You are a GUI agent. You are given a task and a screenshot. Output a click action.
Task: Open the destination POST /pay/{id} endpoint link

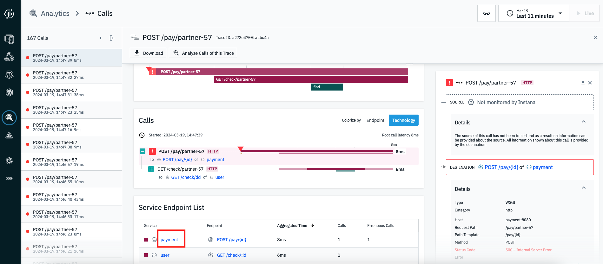coord(501,167)
